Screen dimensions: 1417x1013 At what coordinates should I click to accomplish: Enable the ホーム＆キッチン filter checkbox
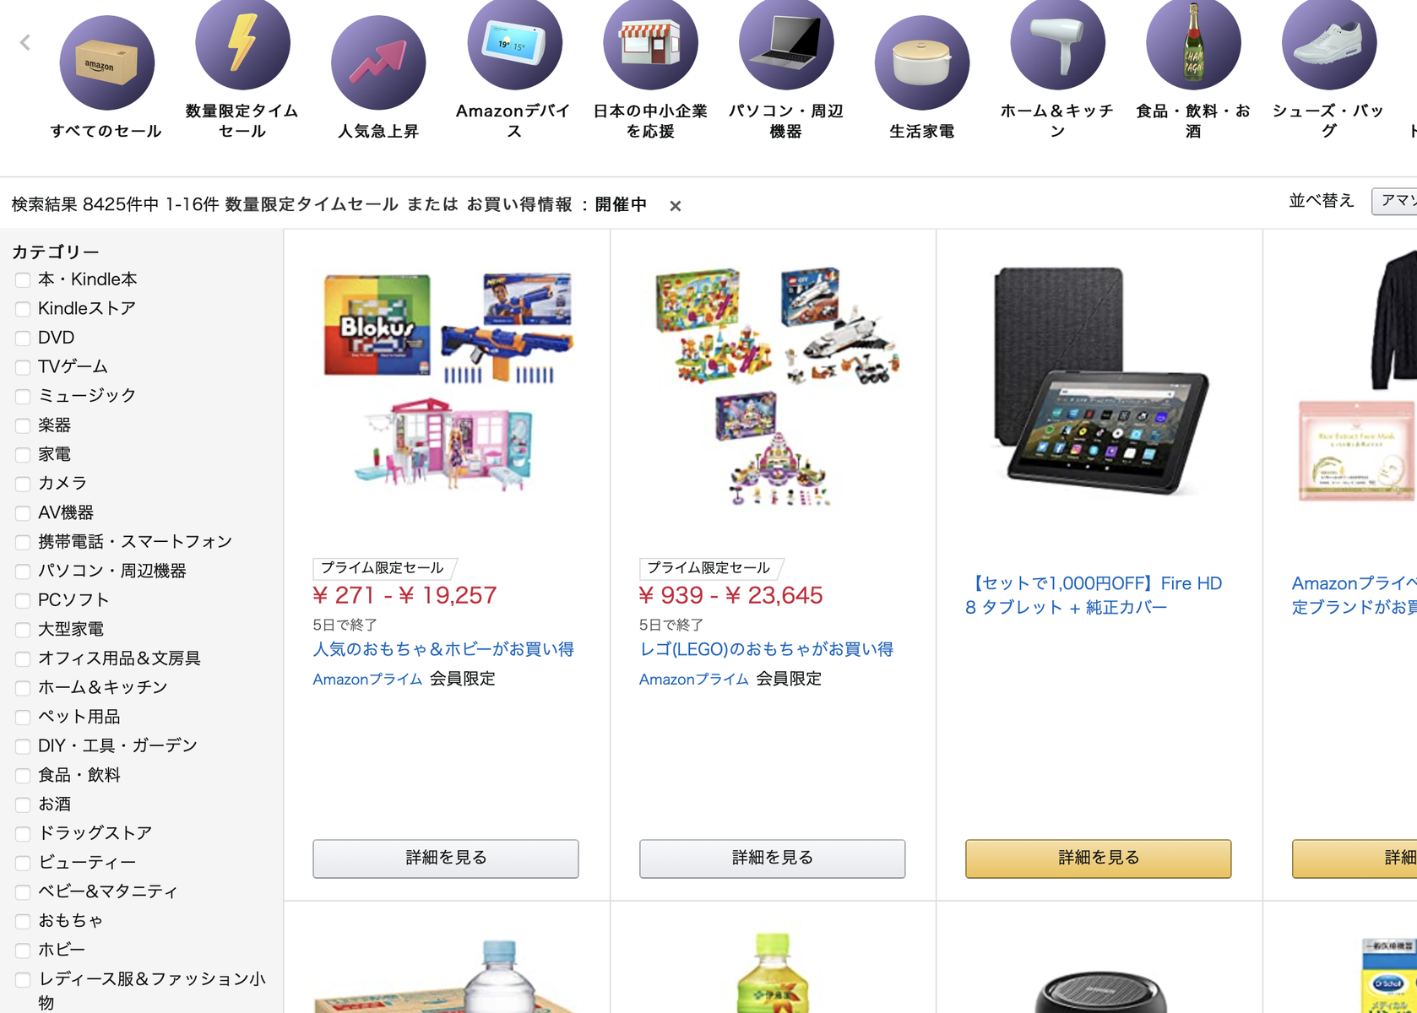(x=23, y=688)
